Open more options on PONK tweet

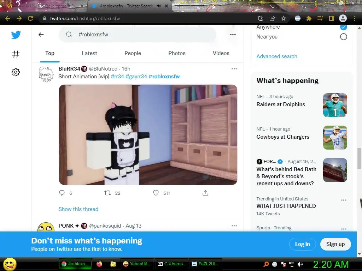(x=234, y=226)
